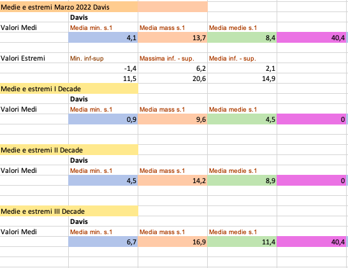Select the 'Valori Estremi' label cell
Image resolution: width=348 pixels, height=268 pixels.
click(x=34, y=58)
